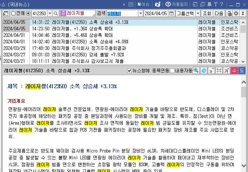The image size is (248, 172).
Task: Click the screen layout icon in the title bar
Action: pos(195,4)
